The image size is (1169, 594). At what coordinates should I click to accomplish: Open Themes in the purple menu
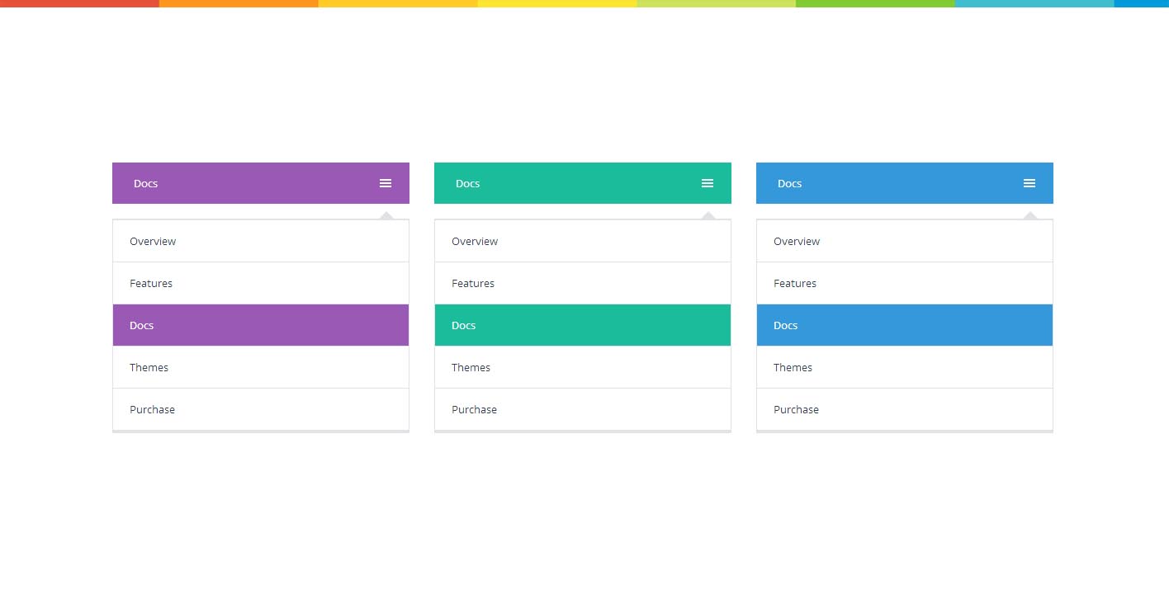point(261,367)
